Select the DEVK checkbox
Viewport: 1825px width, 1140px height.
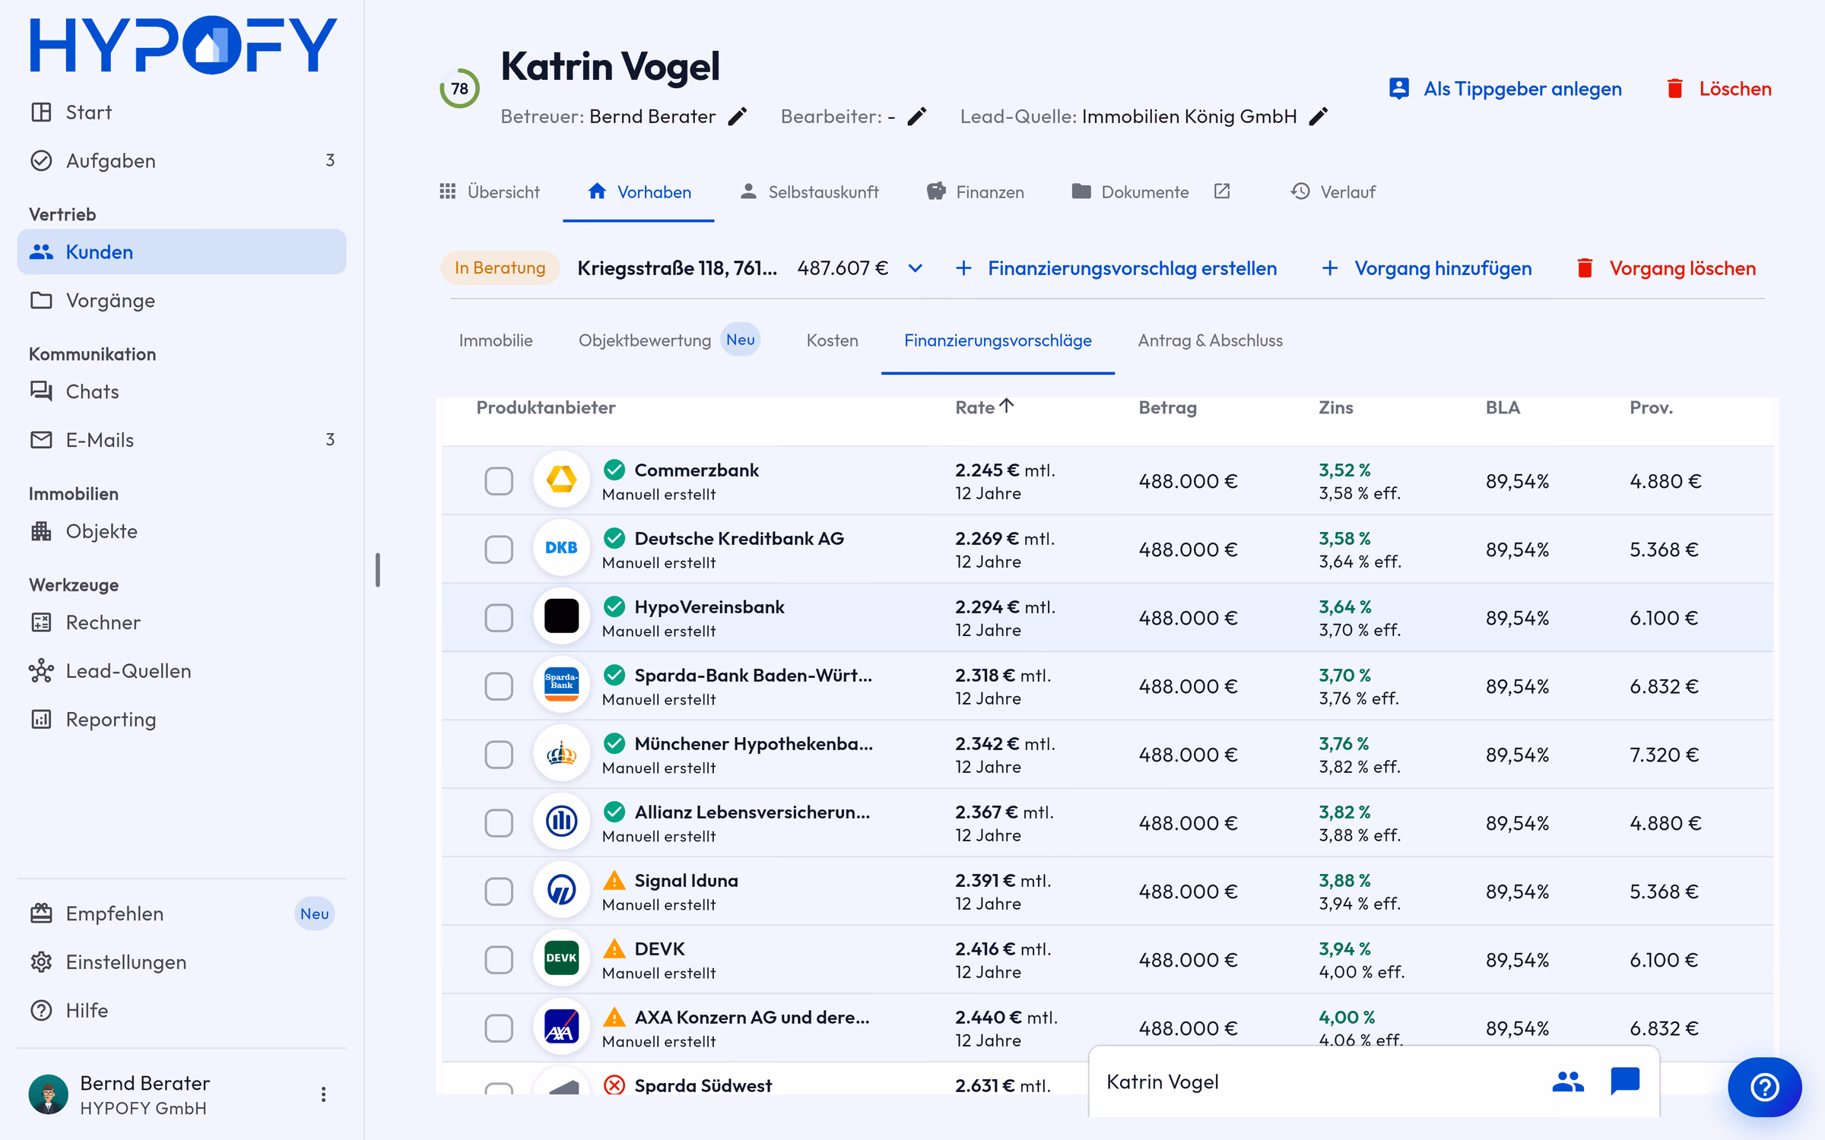[499, 959]
